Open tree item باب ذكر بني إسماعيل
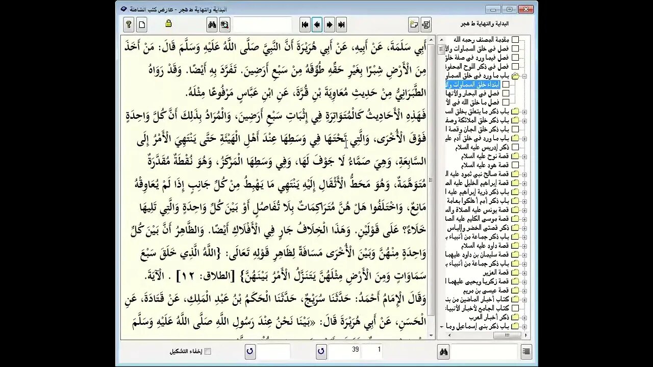653x367 pixels. click(x=478, y=326)
